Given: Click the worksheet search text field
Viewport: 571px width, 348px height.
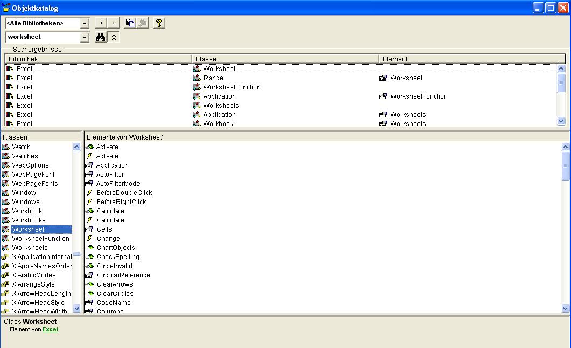Looking at the screenshot, I should [43, 37].
